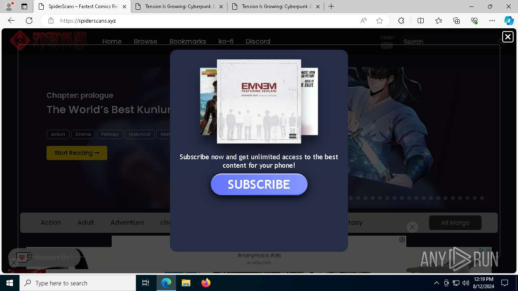Viewport: 518px width, 291px height.
Task: Click the Windows taskbar search box
Action: [78, 283]
